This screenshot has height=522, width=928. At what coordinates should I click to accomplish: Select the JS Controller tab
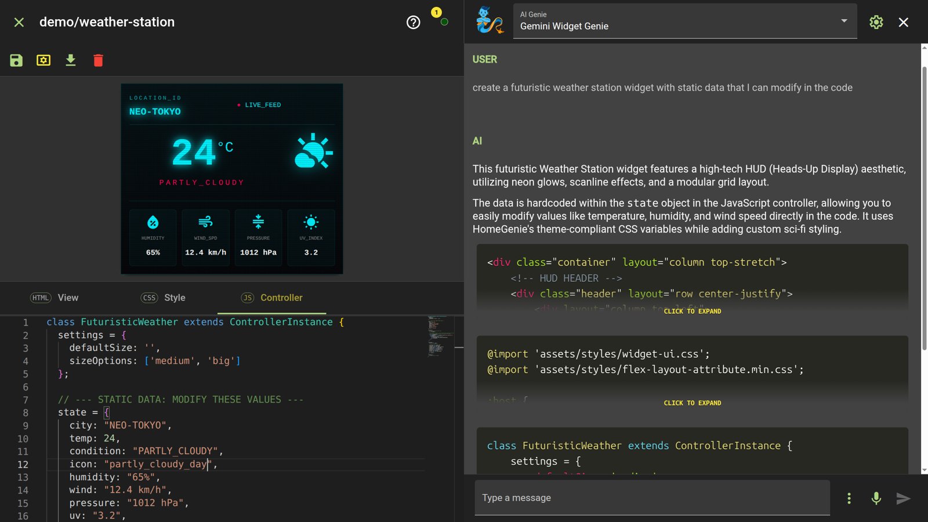click(272, 298)
